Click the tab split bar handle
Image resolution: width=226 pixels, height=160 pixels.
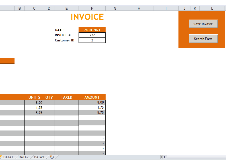pyautogui.click(x=161, y=157)
